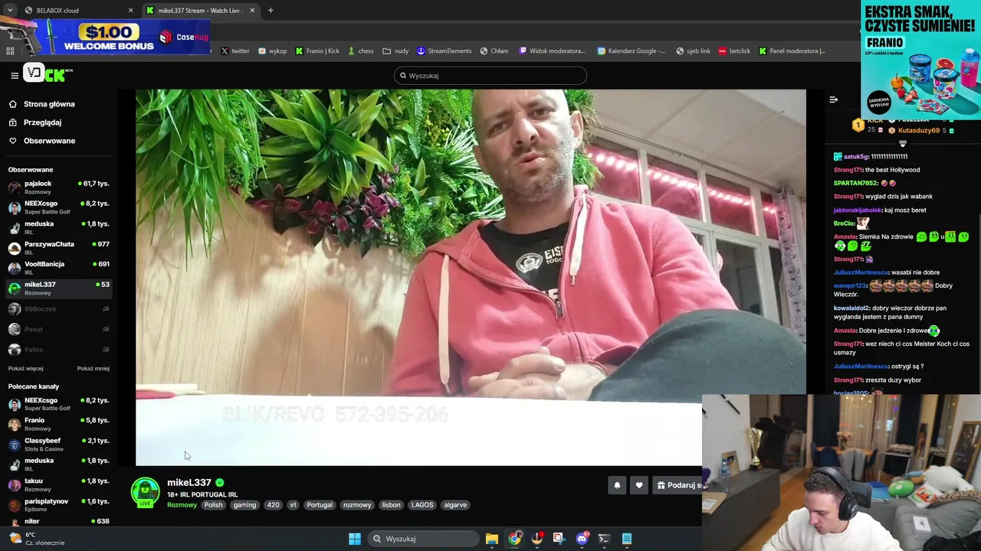Expand chat leaderboard with down arrow
Image resolution: width=981 pixels, height=551 pixels.
(902, 144)
